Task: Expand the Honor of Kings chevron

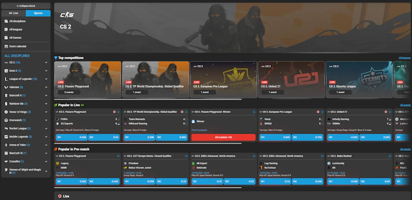Action: [46, 112]
